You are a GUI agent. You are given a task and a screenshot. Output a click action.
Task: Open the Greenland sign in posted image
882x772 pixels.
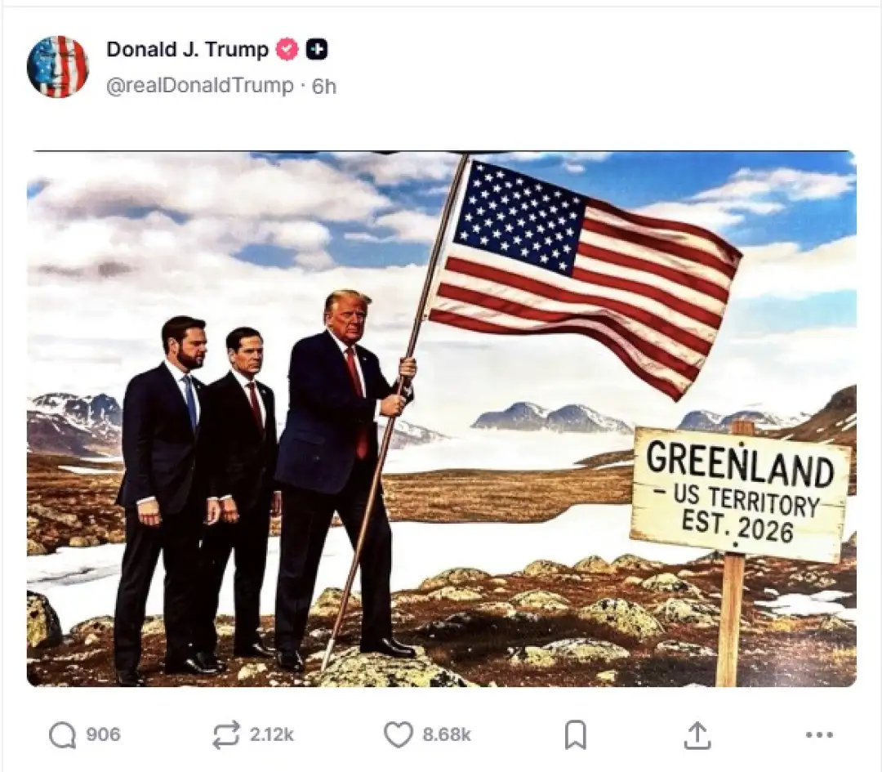[x=740, y=495]
